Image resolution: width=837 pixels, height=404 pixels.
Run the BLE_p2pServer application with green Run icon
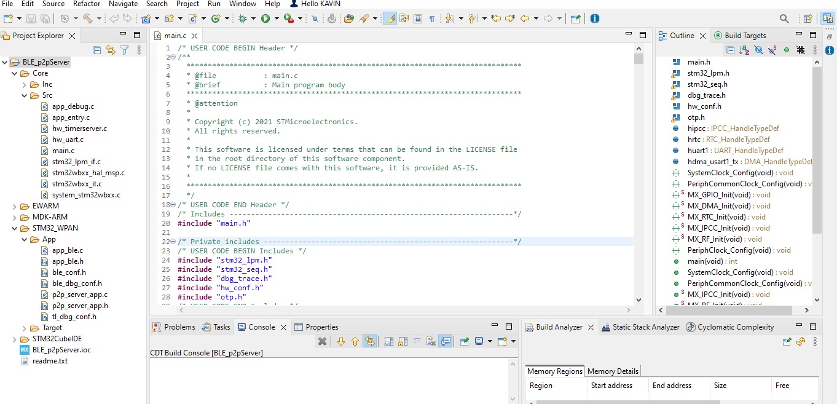tap(265, 18)
